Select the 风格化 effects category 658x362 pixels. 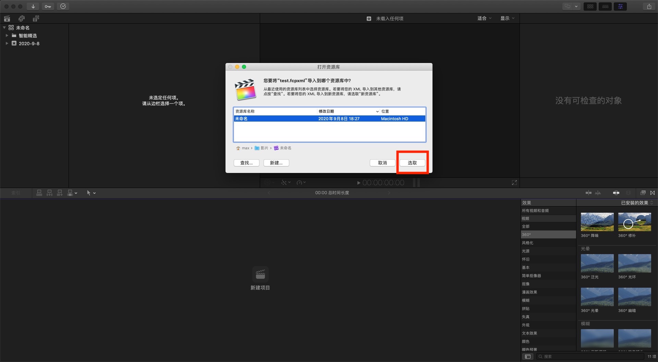(x=548, y=243)
